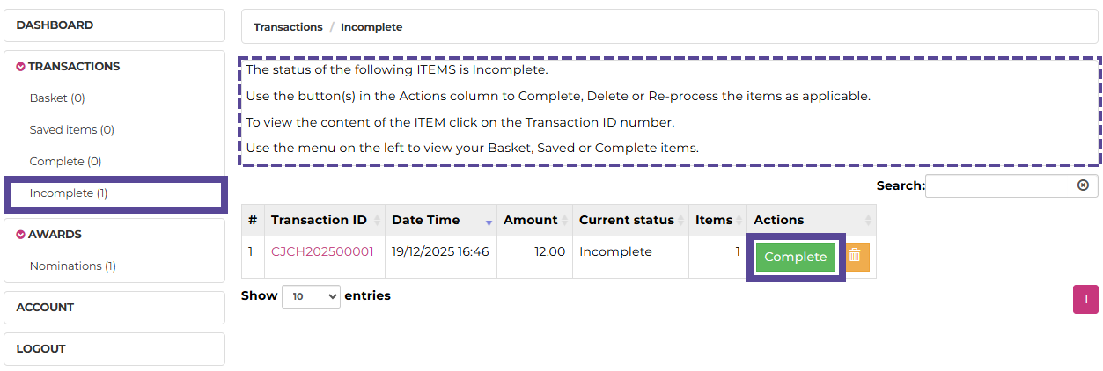The width and height of the screenshot is (1103, 371).
Task: Delete the incomplete transaction with trash icon
Action: (x=855, y=257)
